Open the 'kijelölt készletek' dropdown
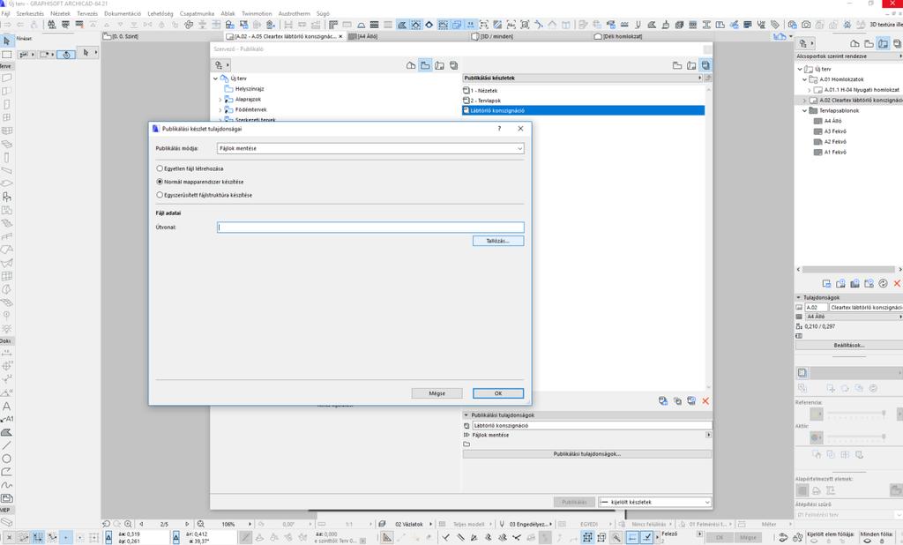This screenshot has height=545, width=903. (x=655, y=502)
